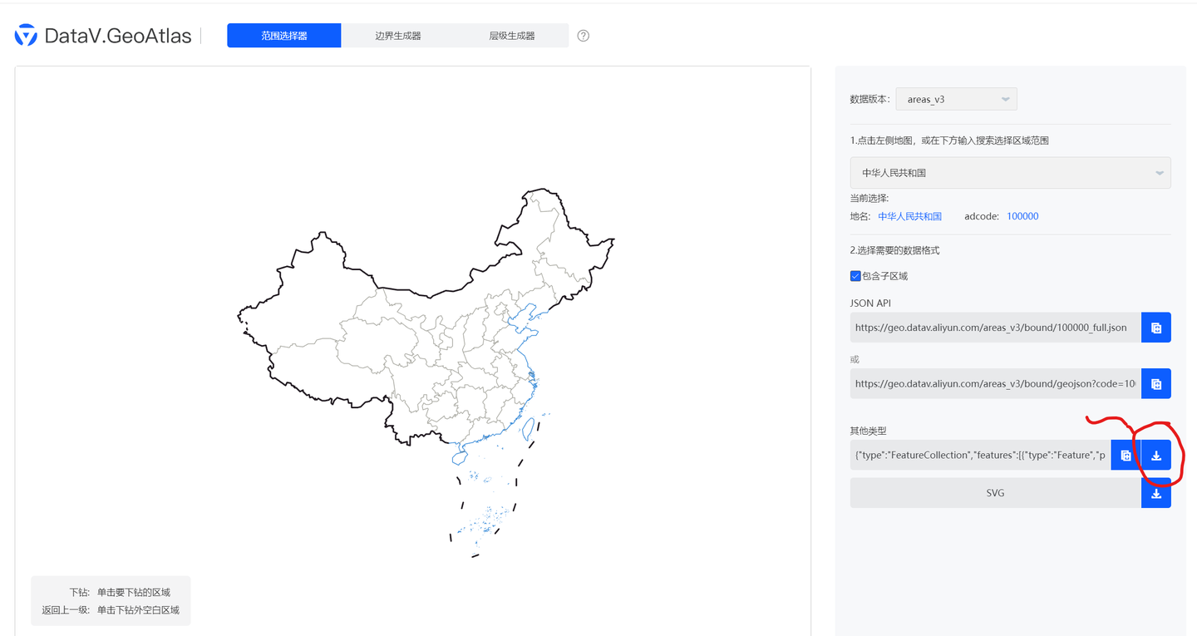1197x636 pixels.
Task: Enable the include sub-regions option
Action: [x=855, y=275]
